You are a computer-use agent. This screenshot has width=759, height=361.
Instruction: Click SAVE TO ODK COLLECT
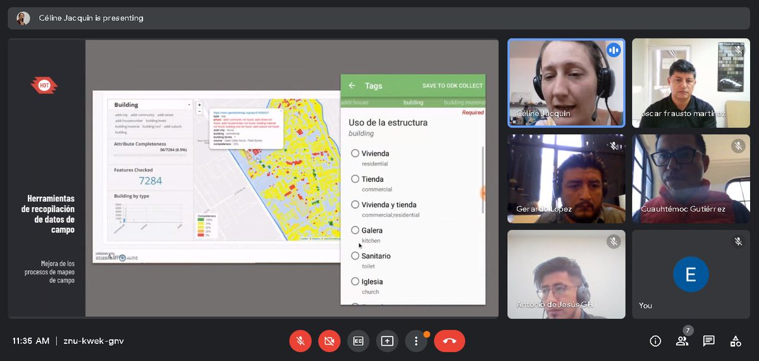click(x=452, y=86)
